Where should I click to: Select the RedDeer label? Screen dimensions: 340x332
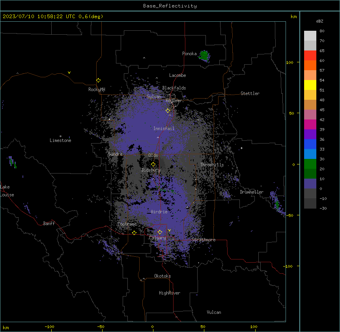(x=174, y=101)
